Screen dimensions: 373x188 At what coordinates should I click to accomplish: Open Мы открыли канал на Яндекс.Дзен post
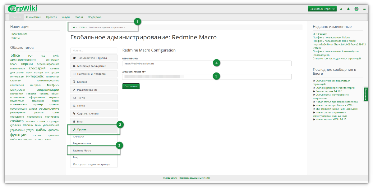(337, 109)
